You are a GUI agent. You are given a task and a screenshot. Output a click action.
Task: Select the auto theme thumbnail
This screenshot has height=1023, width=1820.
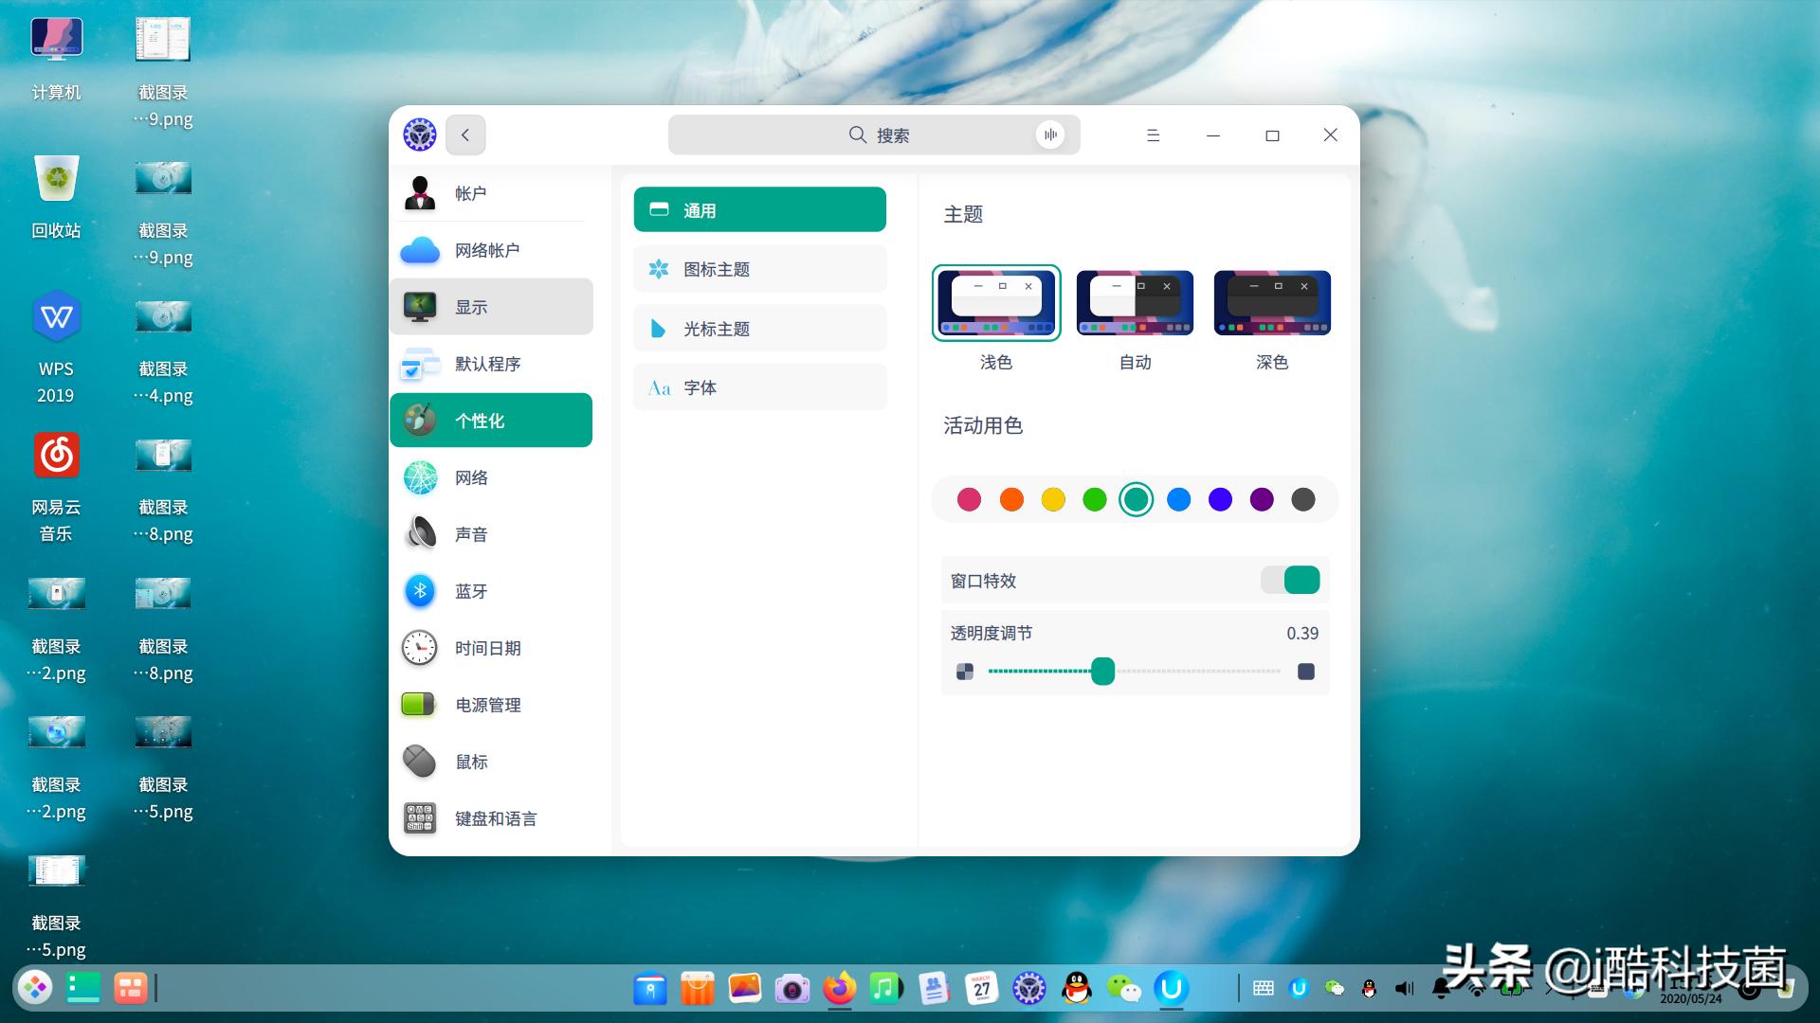(1135, 303)
